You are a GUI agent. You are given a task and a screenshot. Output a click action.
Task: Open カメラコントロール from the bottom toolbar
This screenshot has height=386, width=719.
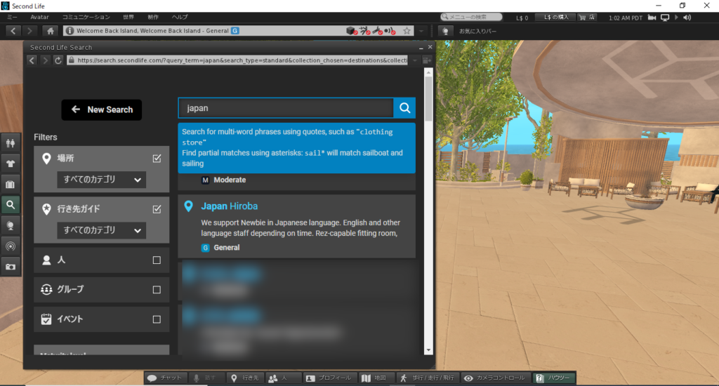tap(494, 378)
